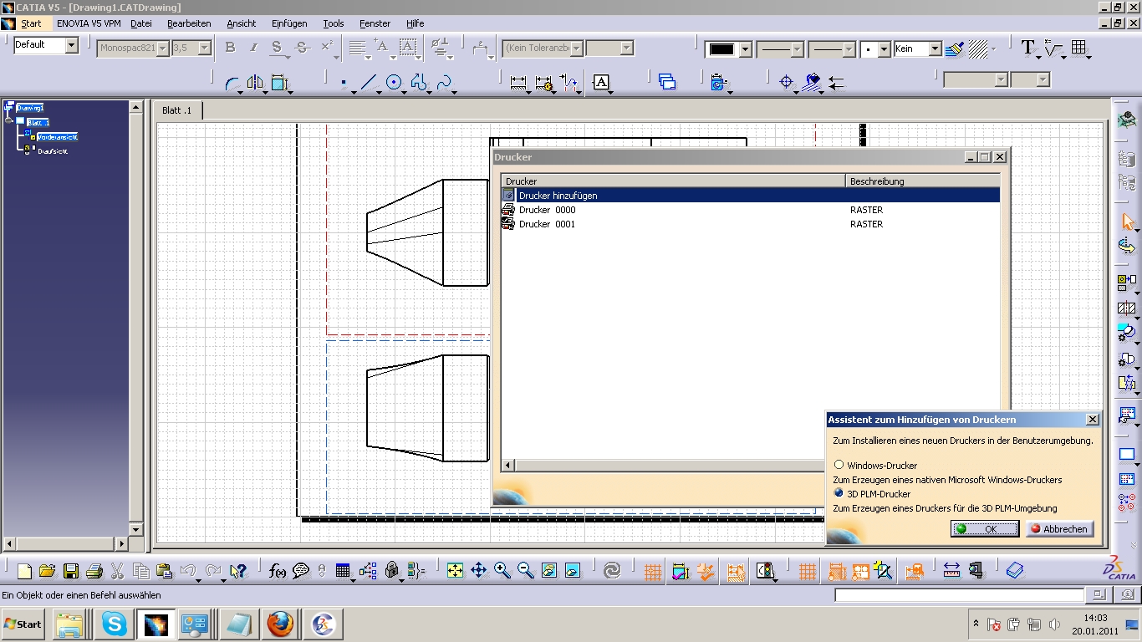1142x642 pixels.
Task: Click the Italic I formatting icon
Action: (253, 48)
